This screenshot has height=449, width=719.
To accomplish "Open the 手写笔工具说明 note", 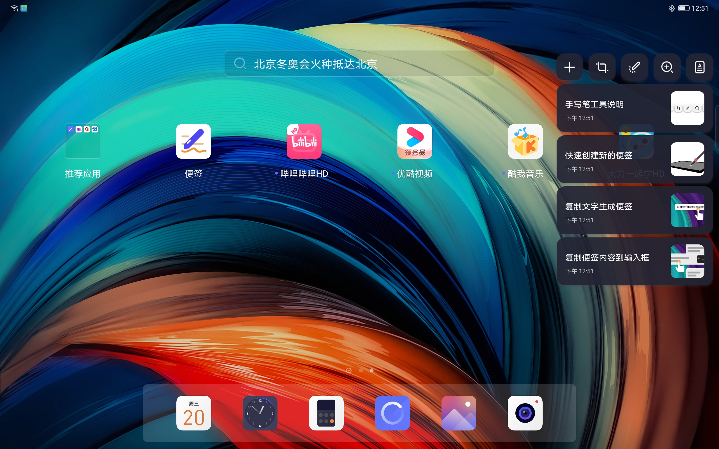I will click(634, 108).
